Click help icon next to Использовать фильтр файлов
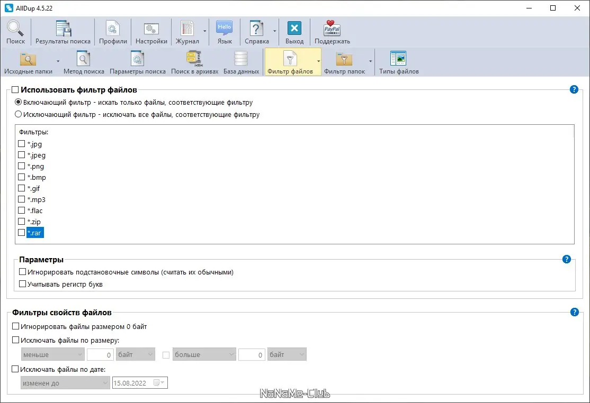 coord(574,89)
